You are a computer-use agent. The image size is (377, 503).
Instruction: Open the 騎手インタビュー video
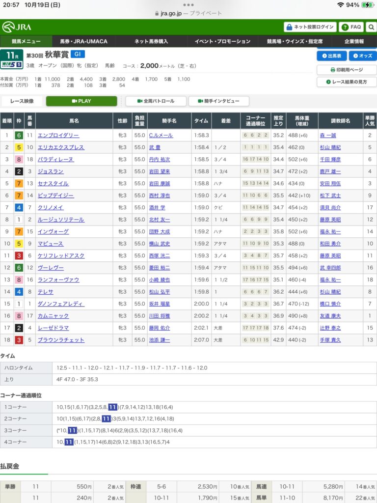click(218, 101)
